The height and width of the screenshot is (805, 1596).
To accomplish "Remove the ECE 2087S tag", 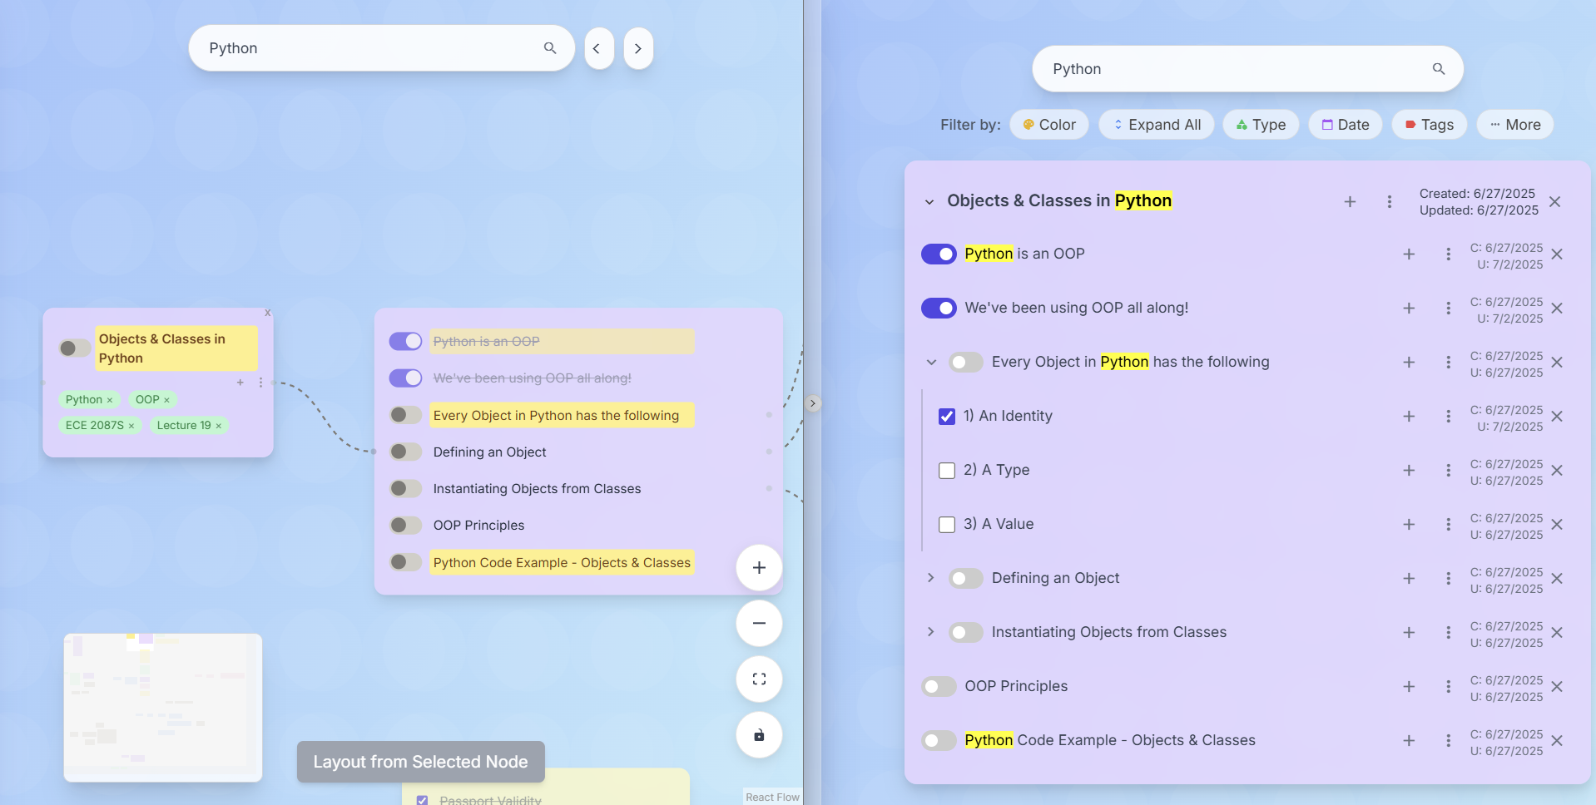I will (131, 426).
